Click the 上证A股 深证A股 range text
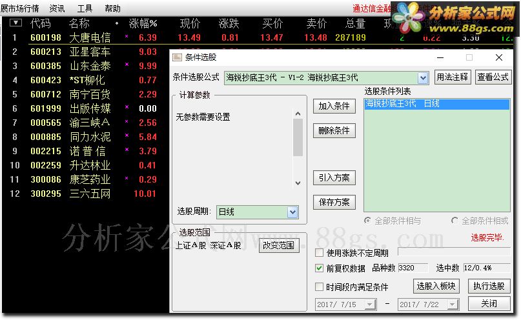 (x=209, y=245)
